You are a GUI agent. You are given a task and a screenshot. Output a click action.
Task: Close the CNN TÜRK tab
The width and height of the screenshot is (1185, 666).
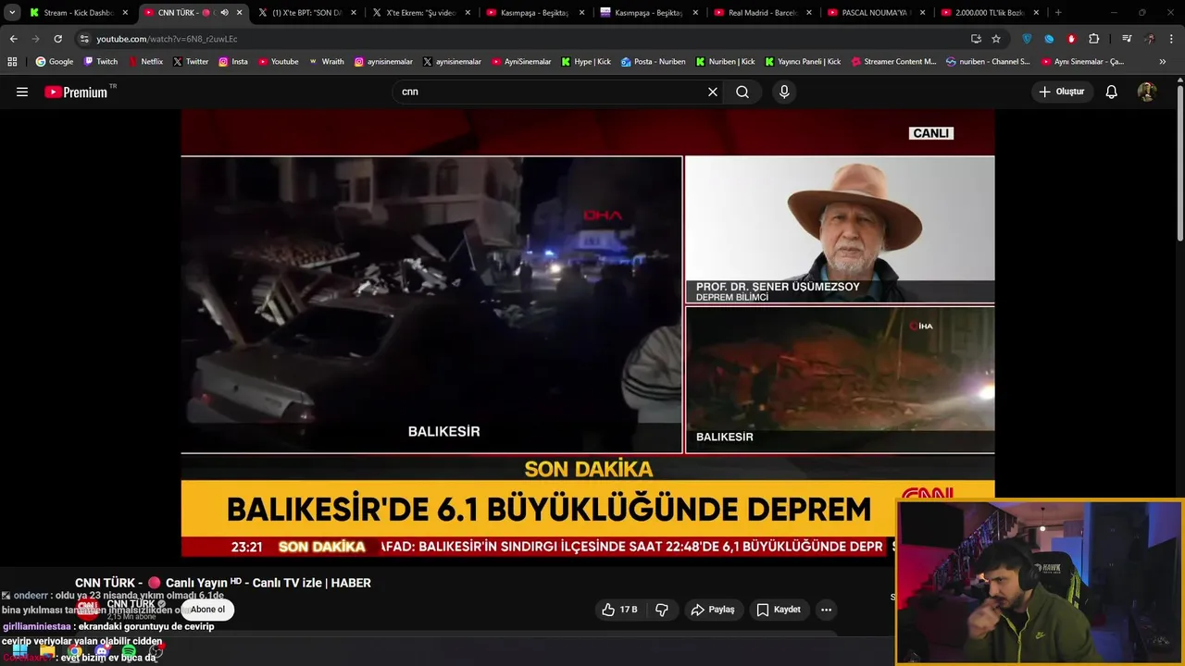pos(239,13)
